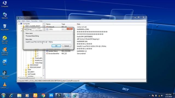Viewport: 175px width, 98px height.
Task: Open File Explorer folder on taskbar
Action: 19,96
